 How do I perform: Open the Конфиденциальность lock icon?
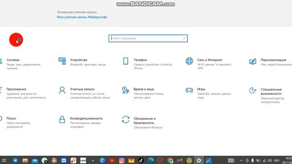62,119
